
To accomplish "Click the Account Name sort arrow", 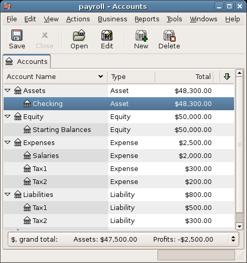I will click(x=100, y=76).
